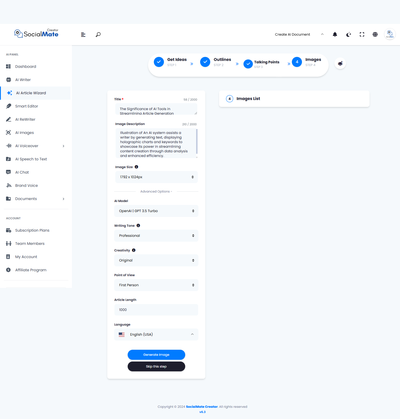Screen dimensions: 400x419
Task: Expand the Documents submenu arrow
Action: [64, 199]
